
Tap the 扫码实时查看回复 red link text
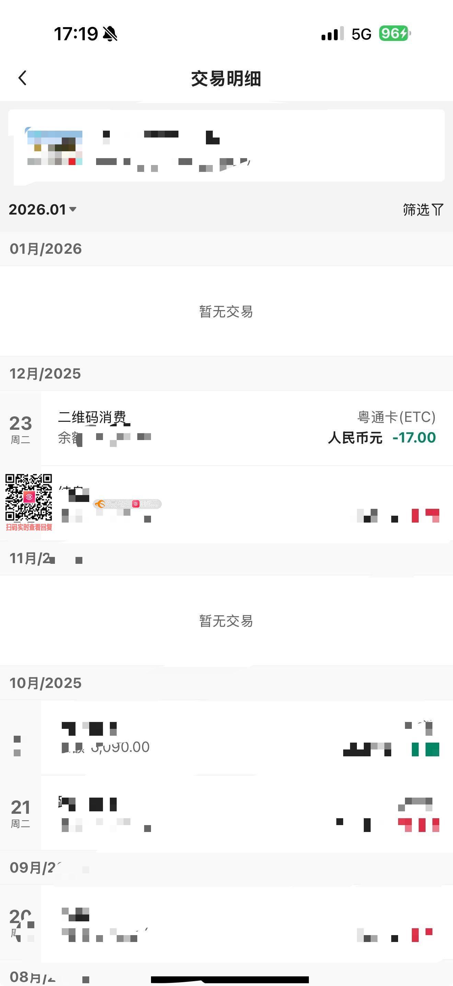(29, 527)
